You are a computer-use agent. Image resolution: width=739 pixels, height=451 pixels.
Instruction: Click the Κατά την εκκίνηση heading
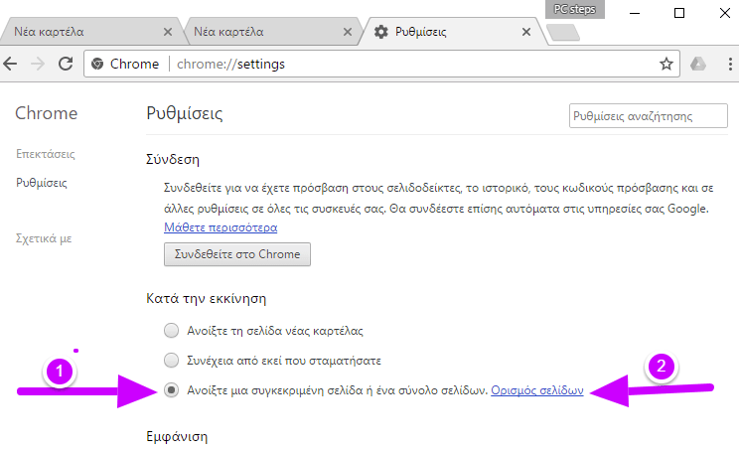(x=206, y=298)
